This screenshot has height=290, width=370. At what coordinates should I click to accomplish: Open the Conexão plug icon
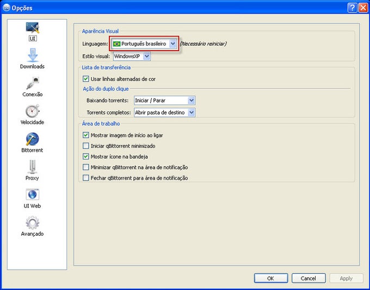click(x=33, y=83)
